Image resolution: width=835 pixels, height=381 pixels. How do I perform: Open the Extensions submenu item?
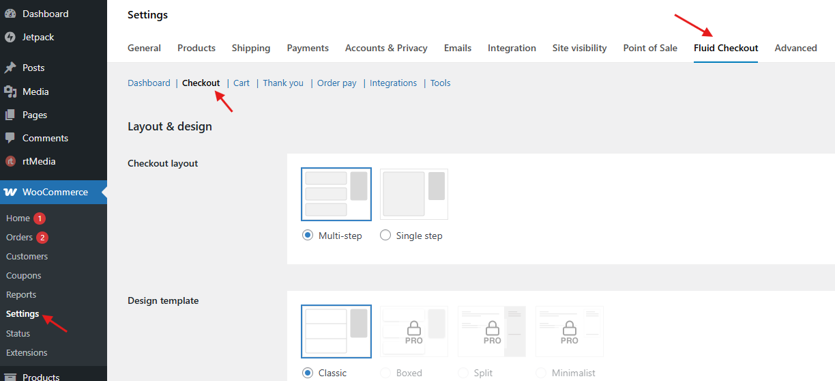click(x=27, y=353)
